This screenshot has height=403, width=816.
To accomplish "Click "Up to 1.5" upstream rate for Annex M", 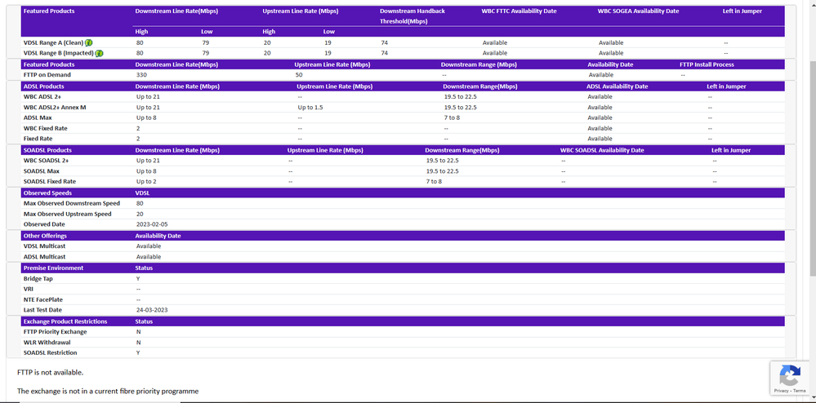I will click(x=310, y=107).
